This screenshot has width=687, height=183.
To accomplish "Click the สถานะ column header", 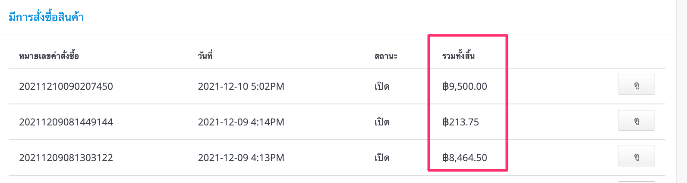I will [x=386, y=56].
